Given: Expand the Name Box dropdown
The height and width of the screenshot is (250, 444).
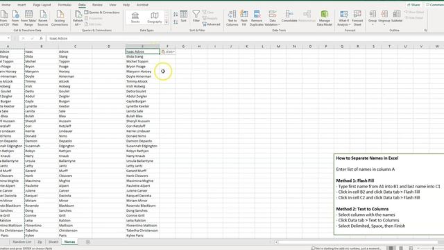Looking at the screenshot, I should (8, 38).
